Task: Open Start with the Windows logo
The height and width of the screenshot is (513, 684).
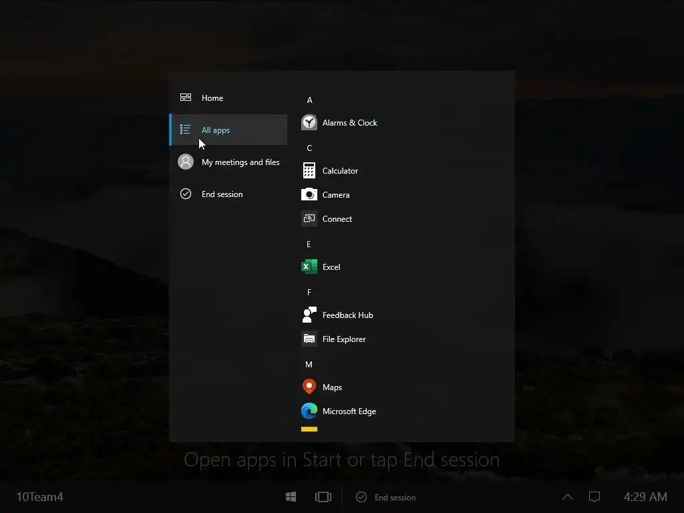Action: (291, 497)
